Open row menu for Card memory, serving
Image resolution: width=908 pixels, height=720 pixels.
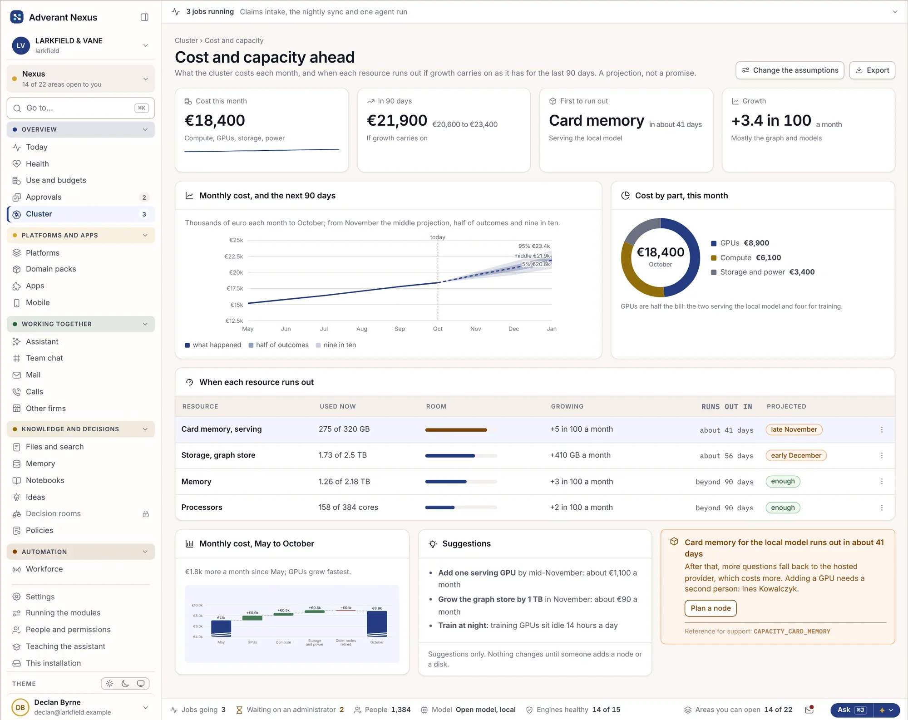tap(882, 429)
